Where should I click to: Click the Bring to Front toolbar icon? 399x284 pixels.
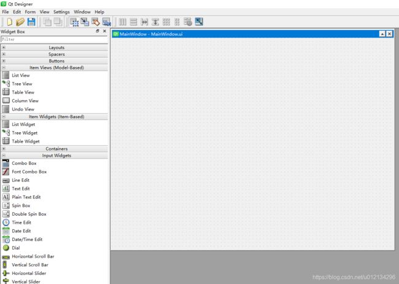[x=58, y=22]
